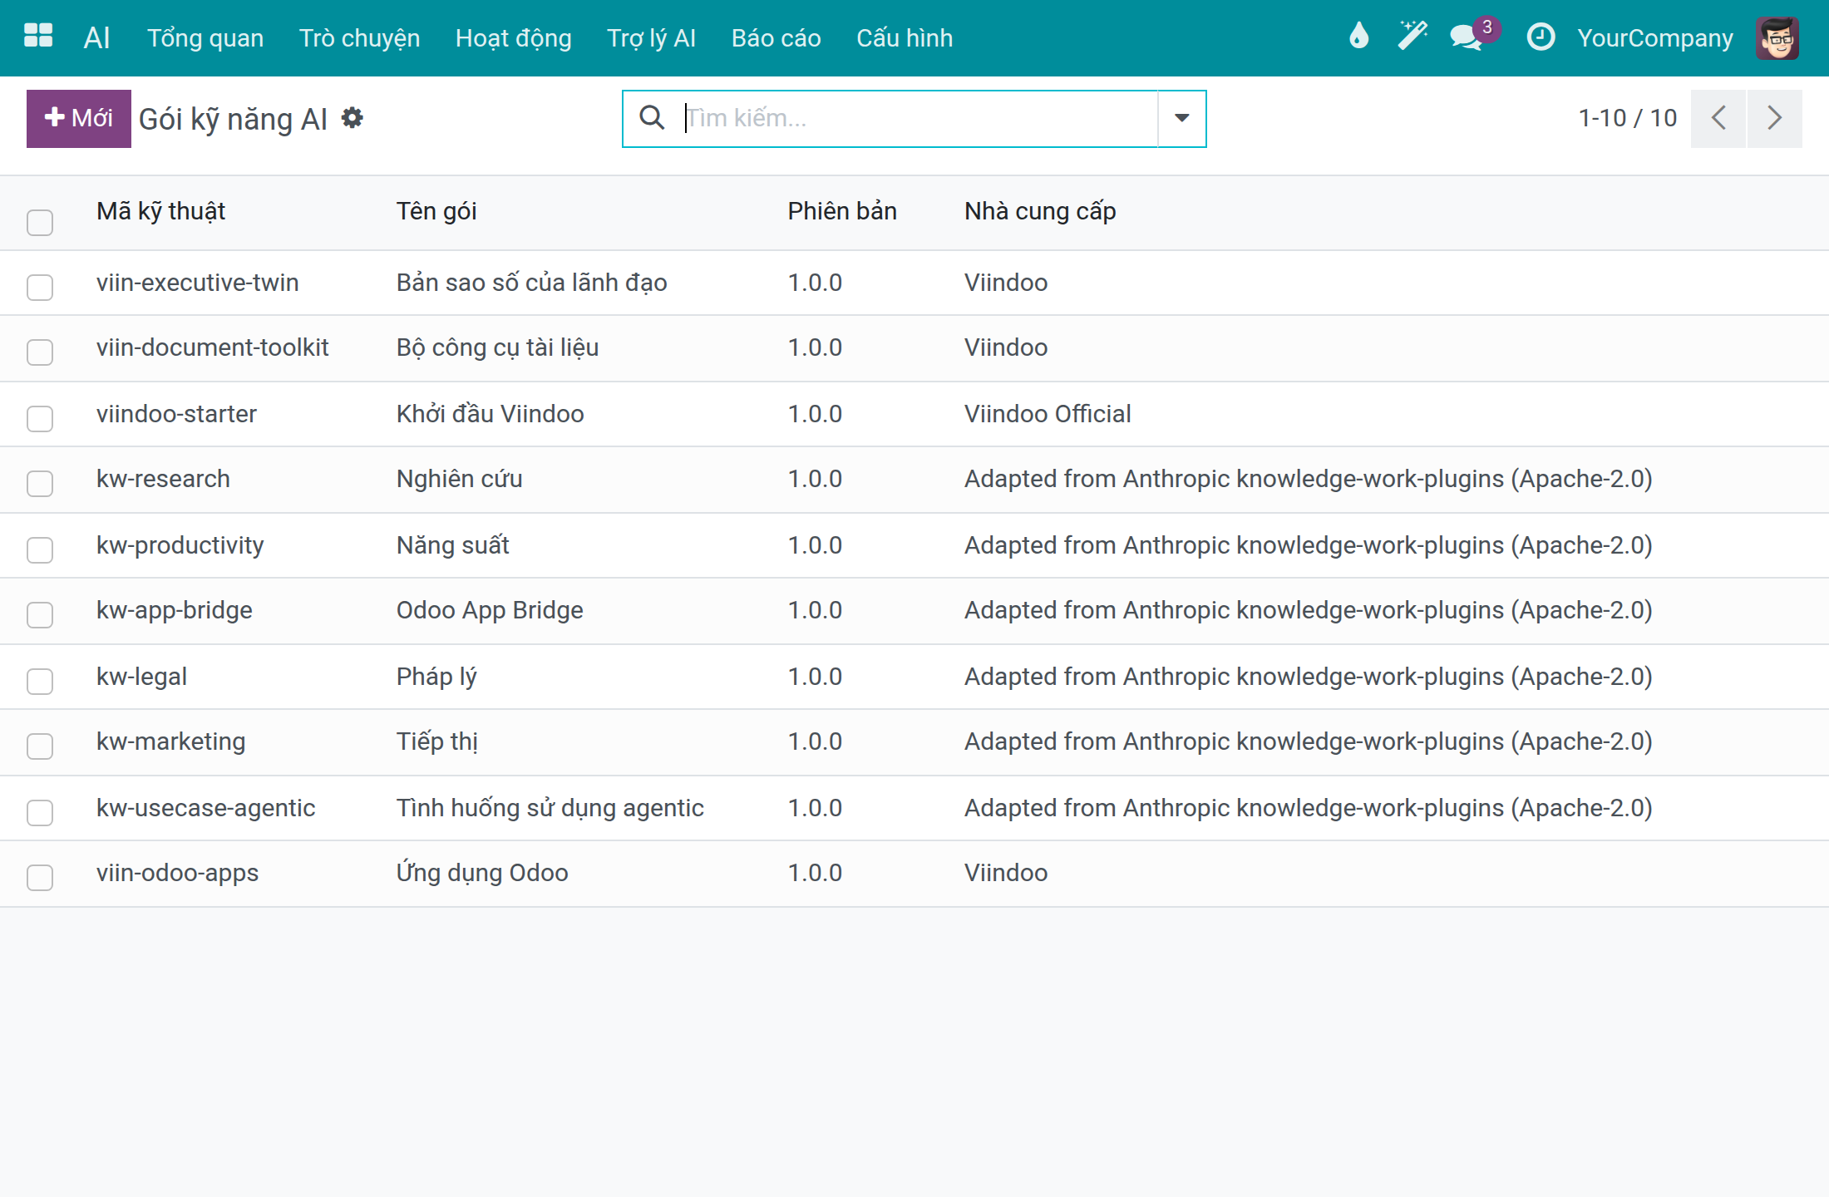Open the Hoạt động menu
This screenshot has width=1829, height=1197.
514,38
